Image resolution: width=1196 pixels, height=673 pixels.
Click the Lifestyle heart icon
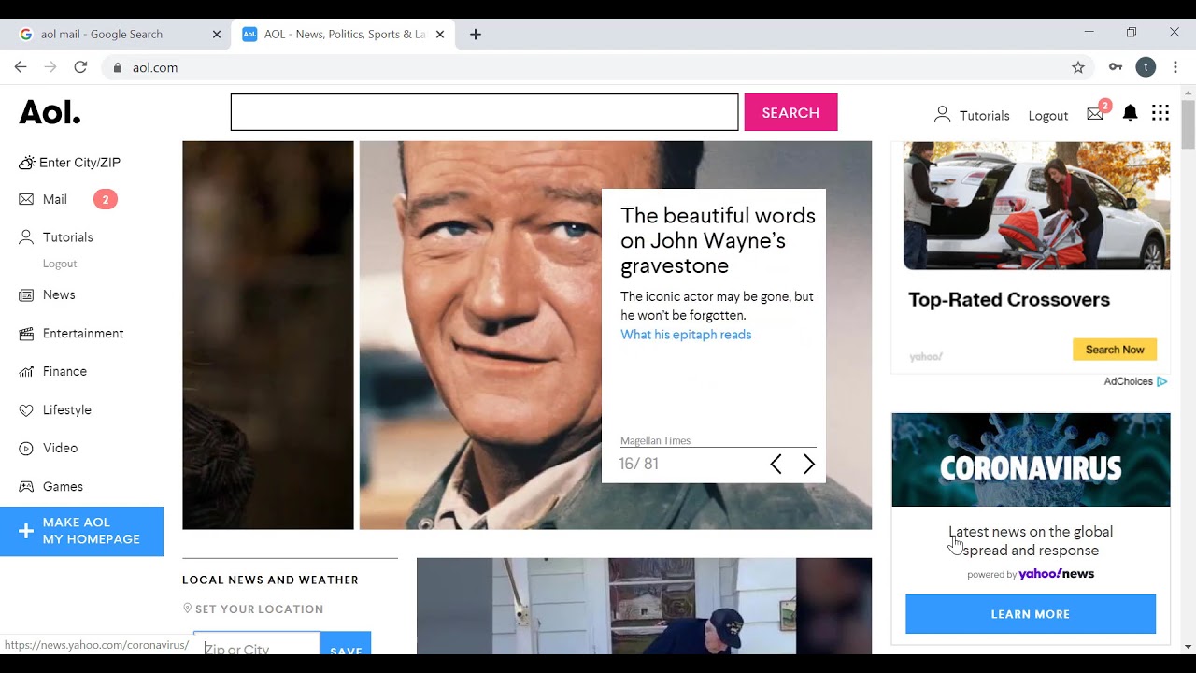click(x=26, y=409)
